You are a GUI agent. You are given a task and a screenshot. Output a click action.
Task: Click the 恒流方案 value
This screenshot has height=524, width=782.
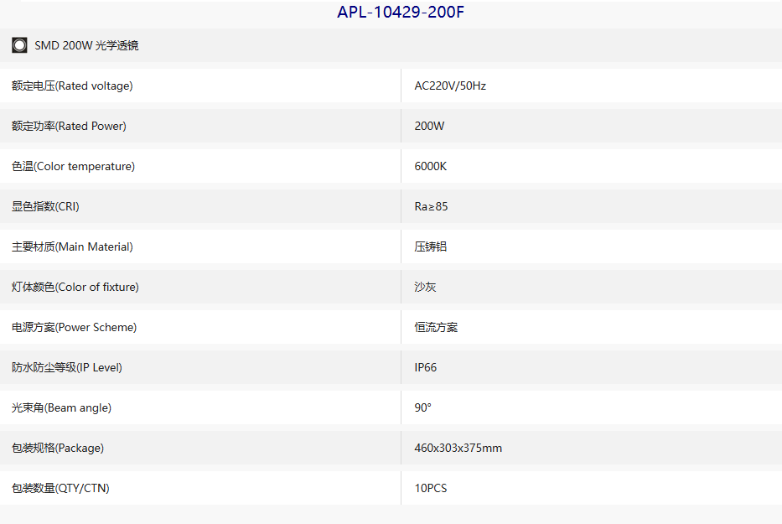click(x=436, y=327)
